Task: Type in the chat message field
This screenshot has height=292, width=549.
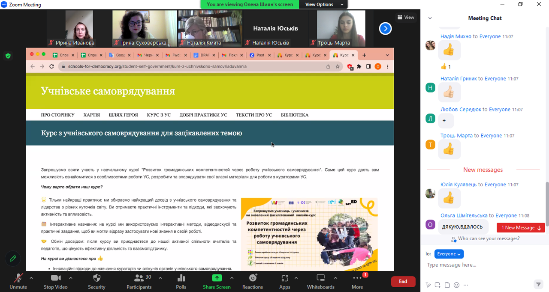Action: pos(480,265)
